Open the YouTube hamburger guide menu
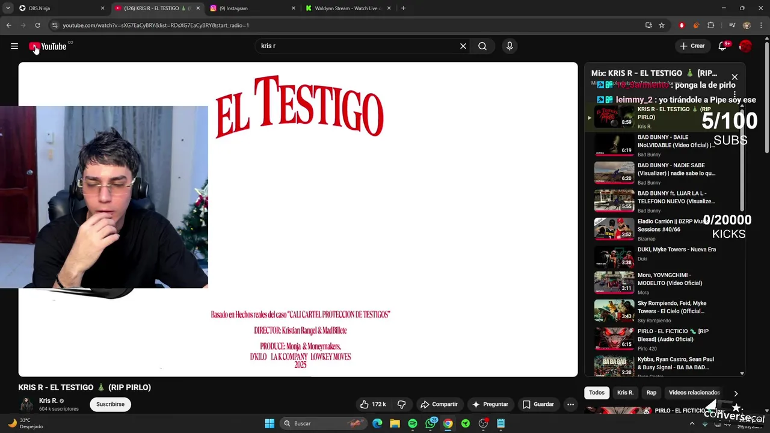Viewport: 770px width, 433px height. pos(14,46)
